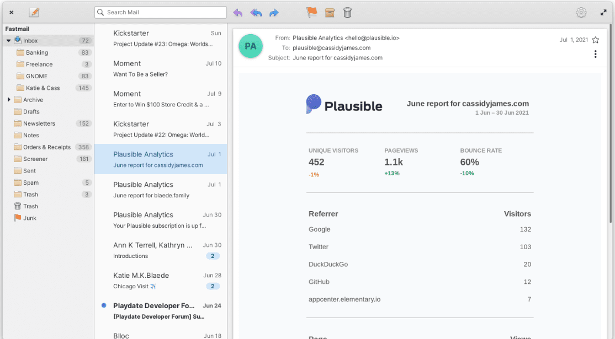Open the Kickstarter Project Update #23 email
The width and height of the screenshot is (615, 339).
161,39
